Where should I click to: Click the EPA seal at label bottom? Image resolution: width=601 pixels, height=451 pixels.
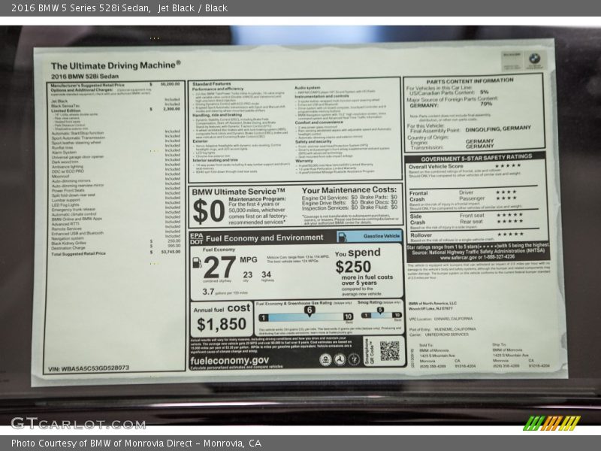point(325,360)
